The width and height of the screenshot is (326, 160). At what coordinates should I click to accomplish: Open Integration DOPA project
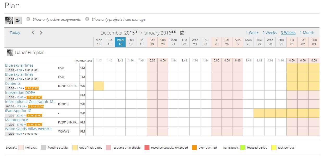tap(20, 93)
